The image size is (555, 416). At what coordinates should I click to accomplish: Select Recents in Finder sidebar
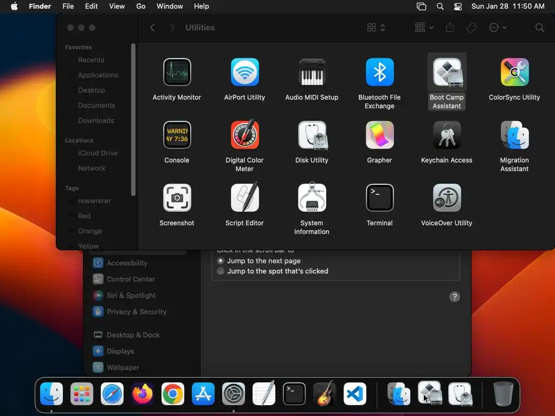[91, 60]
